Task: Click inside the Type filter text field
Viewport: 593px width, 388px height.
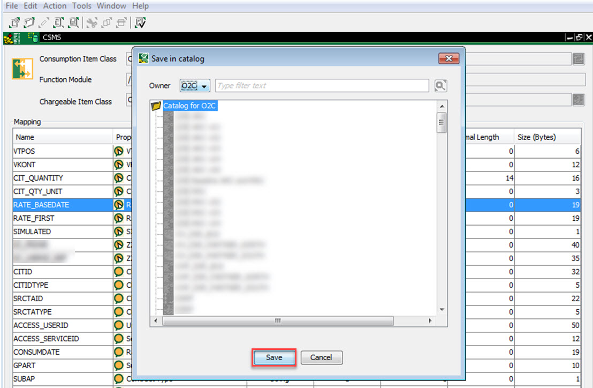Action: point(321,85)
